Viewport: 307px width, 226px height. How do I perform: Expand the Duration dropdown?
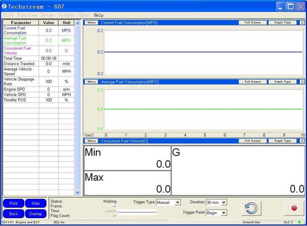click(x=224, y=203)
